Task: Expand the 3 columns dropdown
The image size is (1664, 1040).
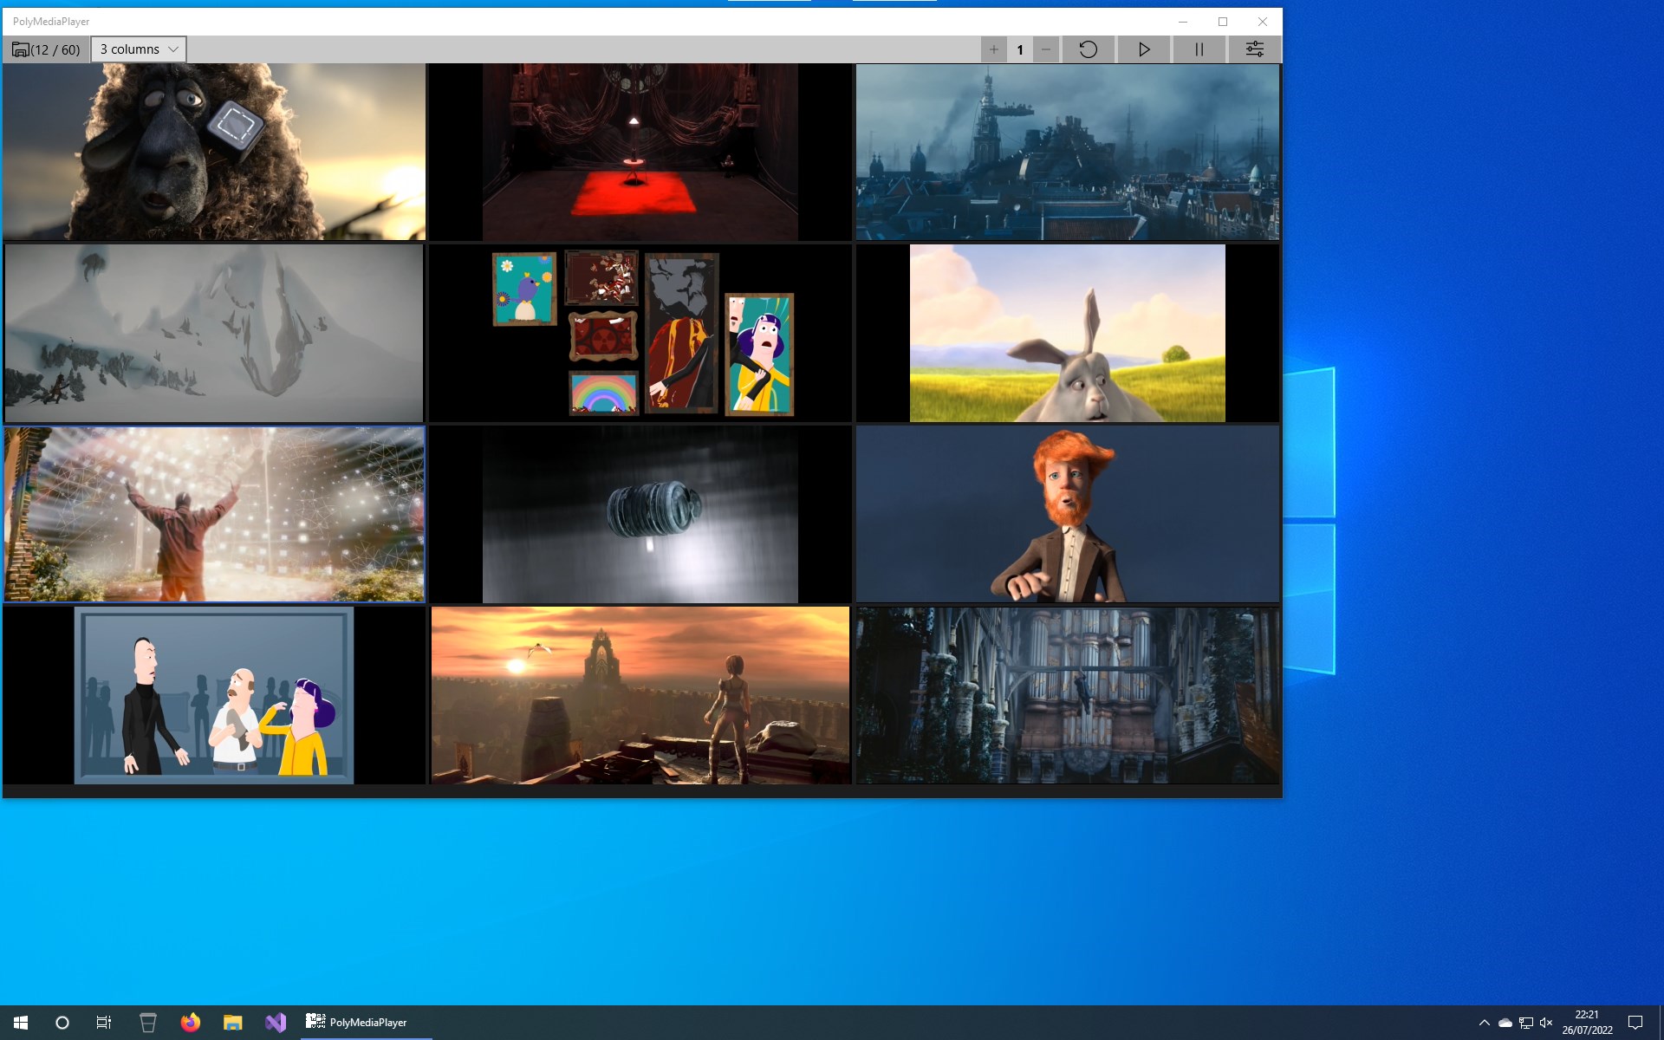Action: [139, 49]
